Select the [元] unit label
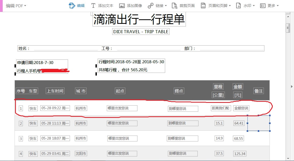Screen dimensions: 294x161 [x=238, y=95]
